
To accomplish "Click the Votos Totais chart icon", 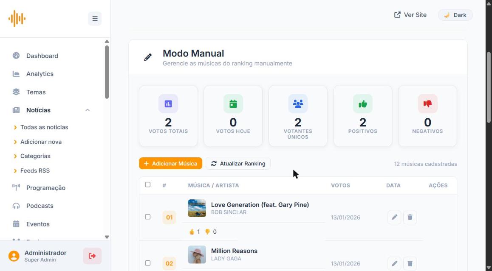I will tap(168, 104).
